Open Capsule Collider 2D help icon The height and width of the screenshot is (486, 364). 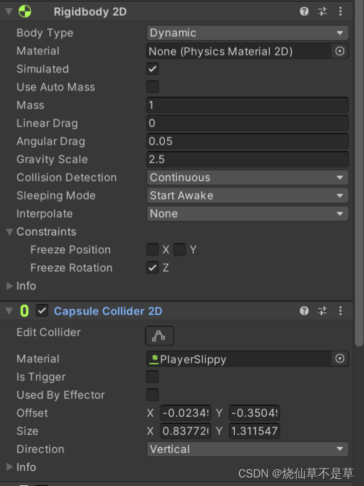coord(304,311)
